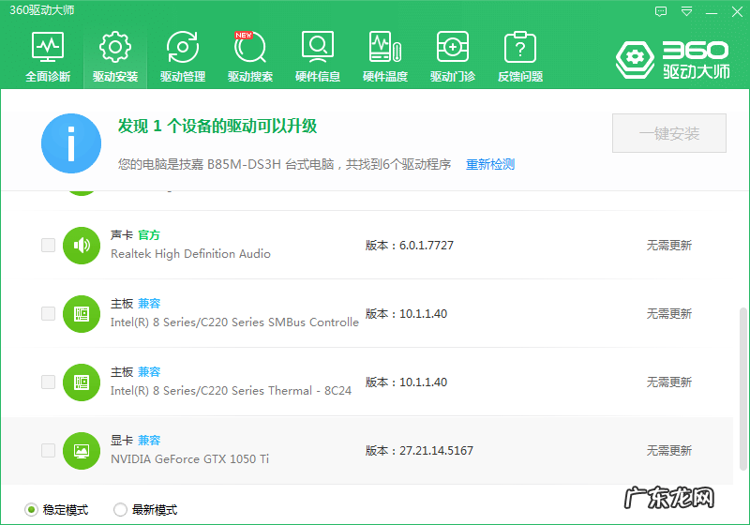This screenshot has height=525, width=750.
Task: Click the green sound card speaker icon
Action: (x=82, y=246)
